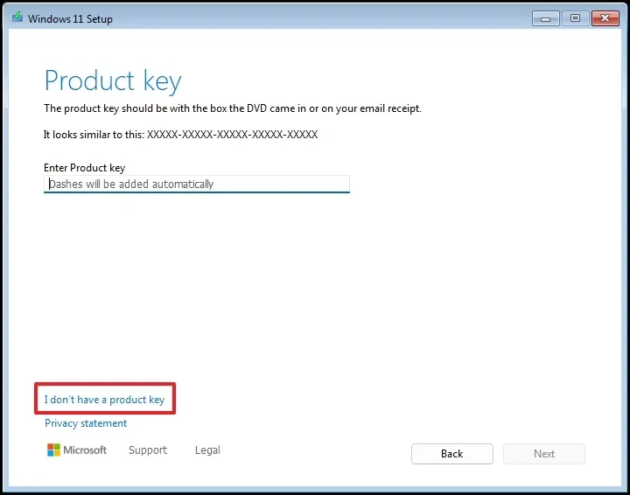
Task: Click the XXXXX-XXXXX sample key format text
Action: tap(232, 136)
